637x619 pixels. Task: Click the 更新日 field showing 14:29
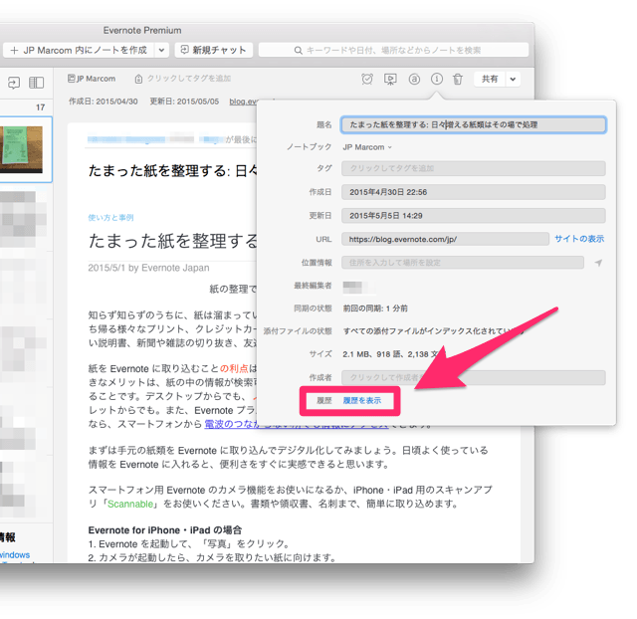474,216
